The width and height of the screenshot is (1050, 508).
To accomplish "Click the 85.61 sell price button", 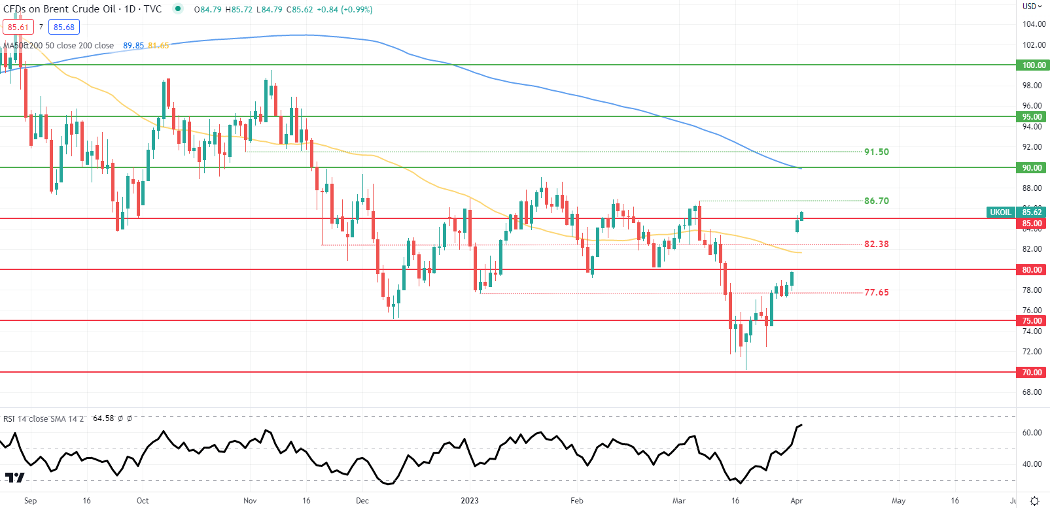I will coord(18,27).
